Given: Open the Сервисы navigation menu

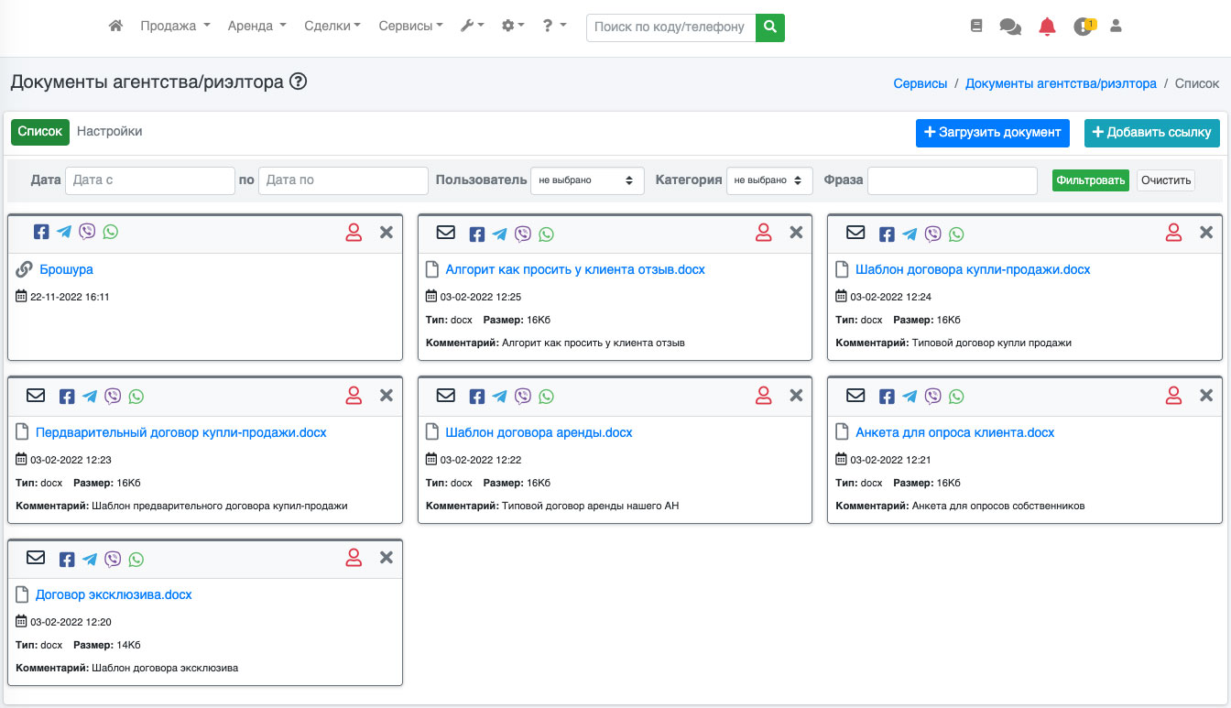Looking at the screenshot, I should coord(410,27).
